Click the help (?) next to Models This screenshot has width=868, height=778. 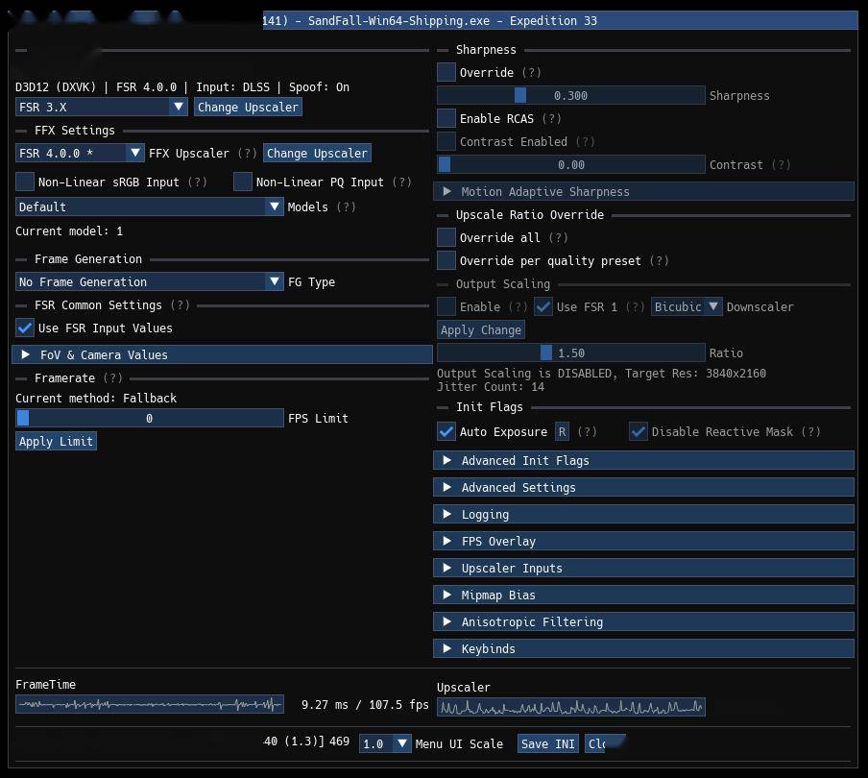click(x=346, y=207)
